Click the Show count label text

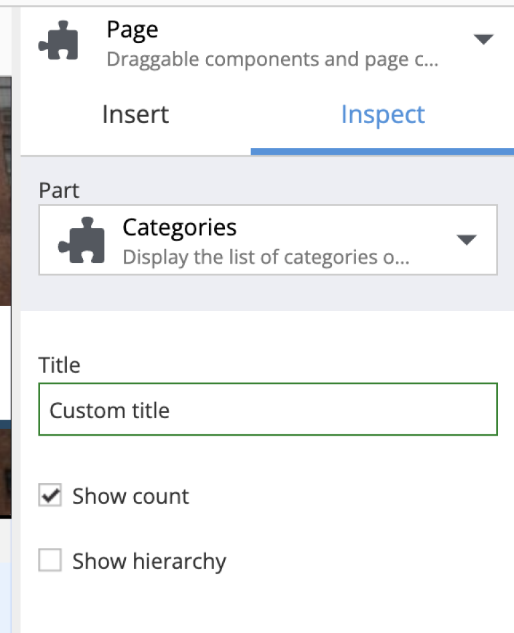130,496
